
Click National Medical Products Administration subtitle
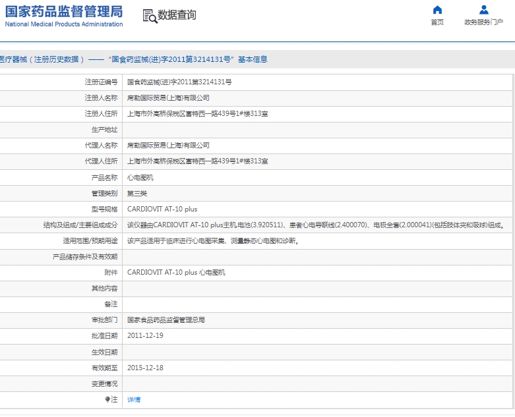tap(64, 24)
